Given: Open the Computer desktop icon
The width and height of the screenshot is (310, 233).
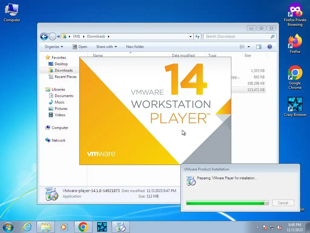Looking at the screenshot, I should (12, 12).
